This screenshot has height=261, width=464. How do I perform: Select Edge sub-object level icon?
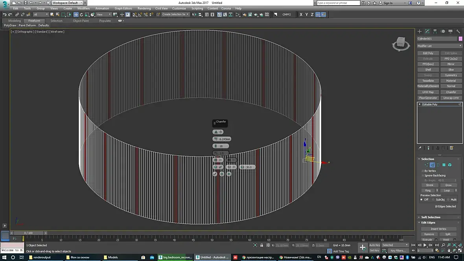pos(432,165)
